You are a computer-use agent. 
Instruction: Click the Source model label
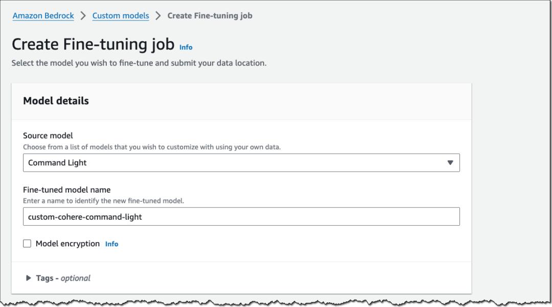click(x=48, y=136)
